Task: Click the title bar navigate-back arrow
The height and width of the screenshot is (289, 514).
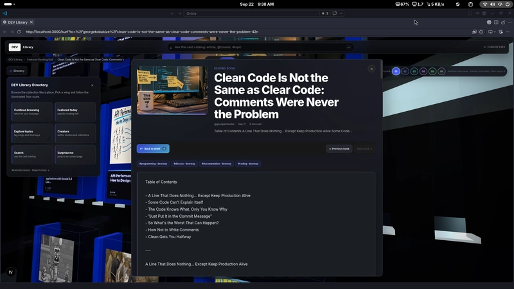Action: coord(172,13)
